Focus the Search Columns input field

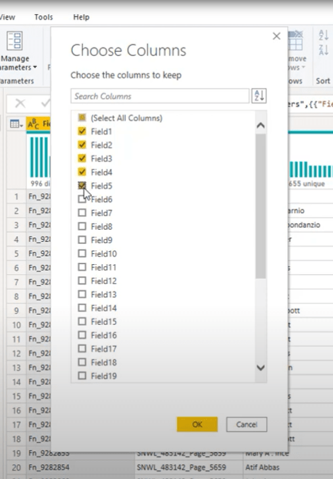coord(160,96)
